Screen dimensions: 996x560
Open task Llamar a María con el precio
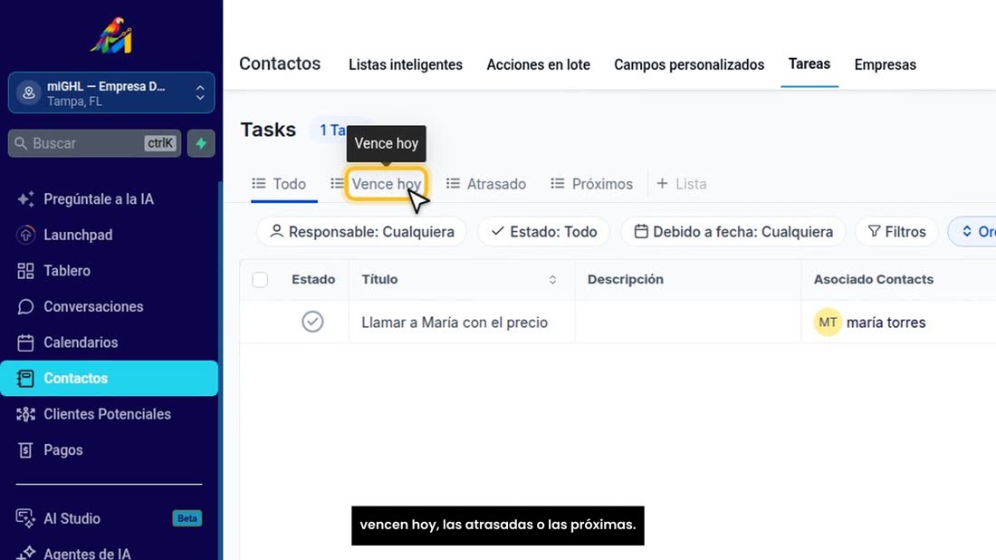[455, 323]
